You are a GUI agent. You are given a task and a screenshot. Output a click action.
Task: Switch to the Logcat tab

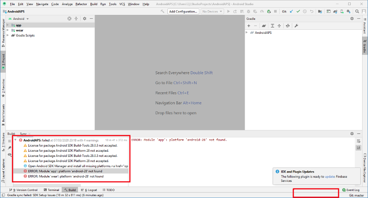89,190
